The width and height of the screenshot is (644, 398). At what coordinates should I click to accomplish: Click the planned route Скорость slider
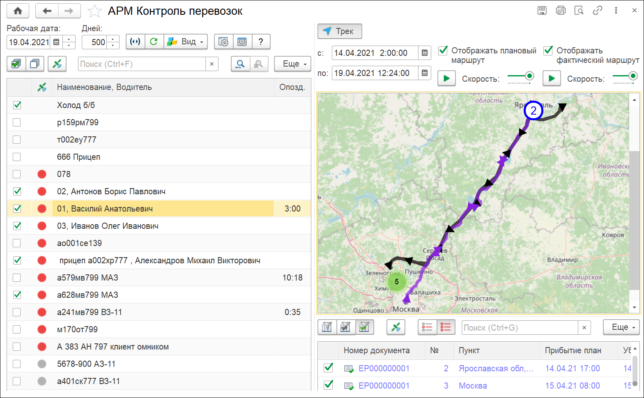[520, 76]
